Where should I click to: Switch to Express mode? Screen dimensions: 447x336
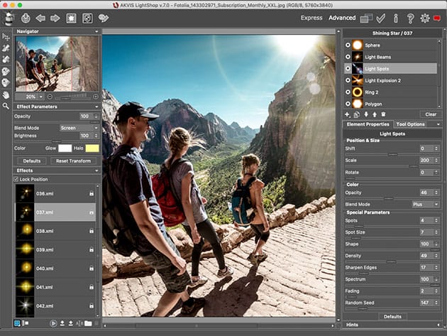coord(311,18)
